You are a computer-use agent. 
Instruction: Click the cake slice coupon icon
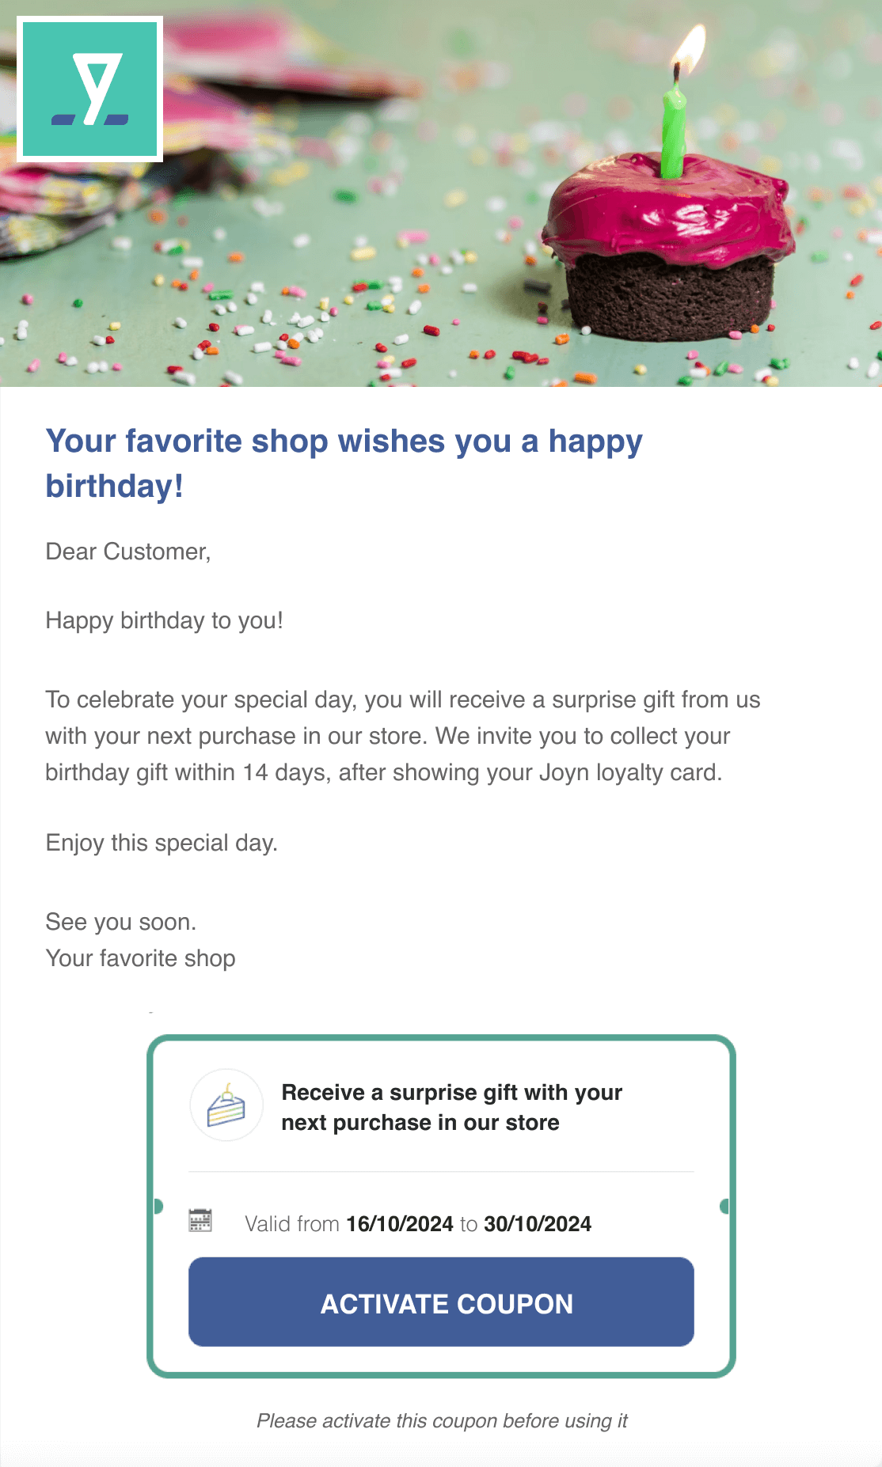[x=226, y=1105]
